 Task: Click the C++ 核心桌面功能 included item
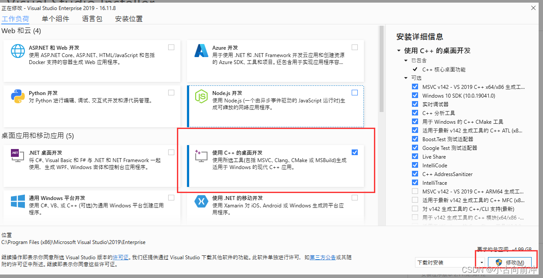tap(444, 69)
